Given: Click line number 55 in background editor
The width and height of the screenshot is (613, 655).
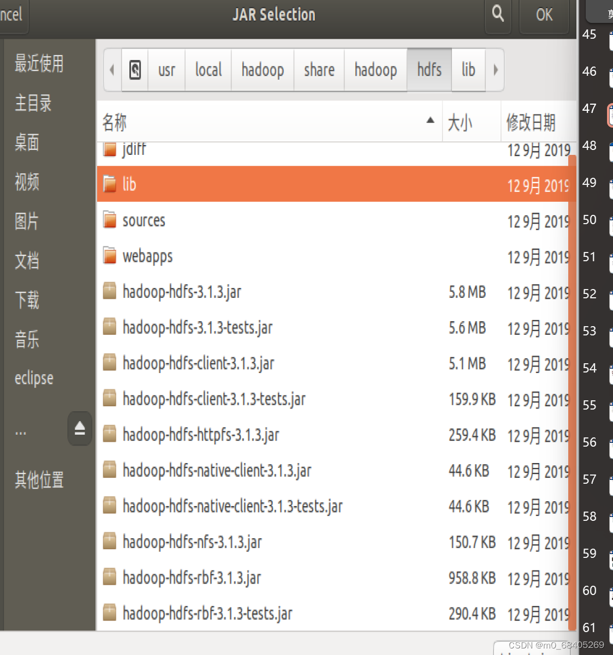Looking at the screenshot, I should 589,405.
